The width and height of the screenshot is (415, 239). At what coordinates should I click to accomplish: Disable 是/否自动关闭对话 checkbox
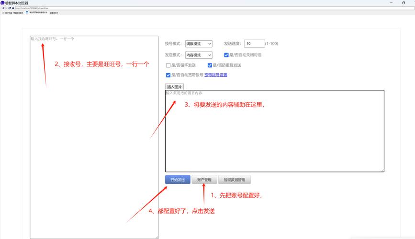[x=226, y=55]
